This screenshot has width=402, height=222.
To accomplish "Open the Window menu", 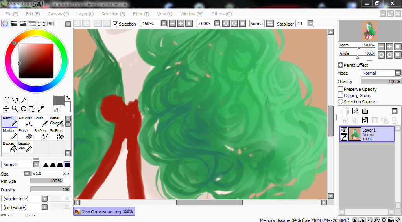I will coord(192,14).
